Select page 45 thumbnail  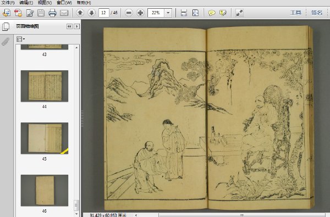(45, 138)
